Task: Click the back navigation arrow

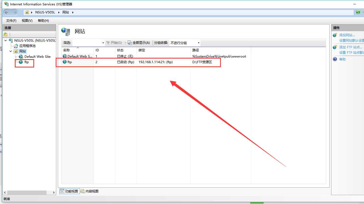Action: click(7, 12)
